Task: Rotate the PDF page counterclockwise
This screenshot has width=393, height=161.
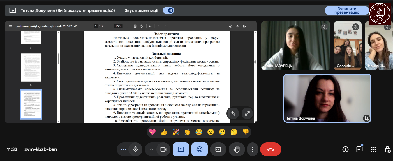Action: pos(141,26)
